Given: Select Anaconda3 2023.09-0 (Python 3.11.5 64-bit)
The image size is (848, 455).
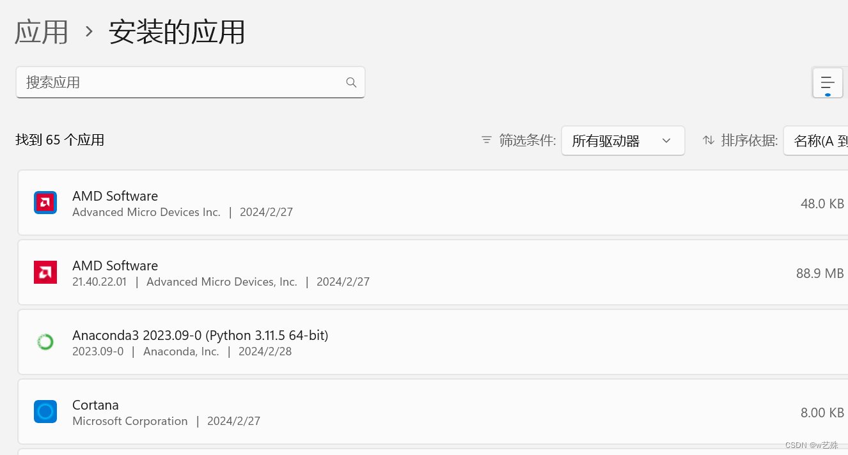Looking at the screenshot, I should (200, 335).
